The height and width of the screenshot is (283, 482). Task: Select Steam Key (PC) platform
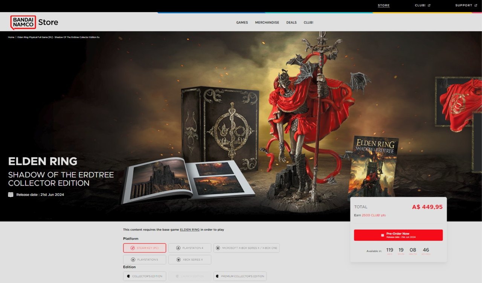pos(145,248)
